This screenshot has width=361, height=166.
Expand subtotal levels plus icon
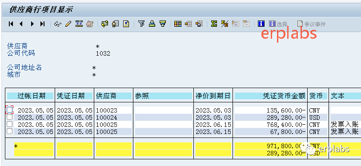point(236,24)
